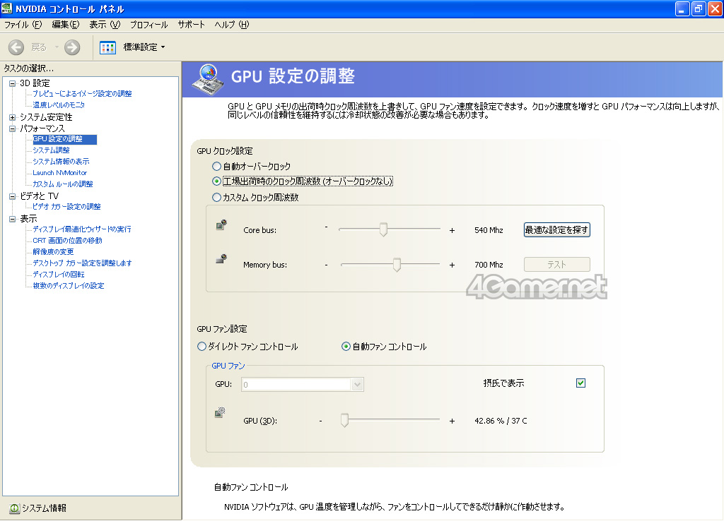Collapse the 3D 設定 tree node
The height and width of the screenshot is (521, 724).
tap(13, 83)
